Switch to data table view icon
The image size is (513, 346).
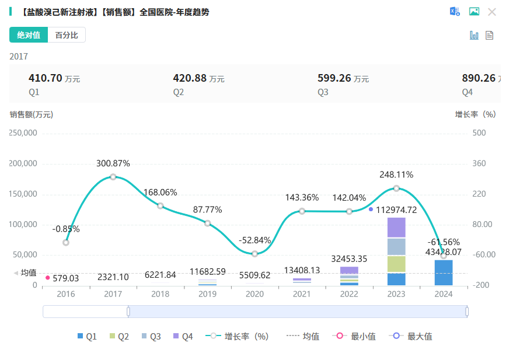[x=489, y=36]
